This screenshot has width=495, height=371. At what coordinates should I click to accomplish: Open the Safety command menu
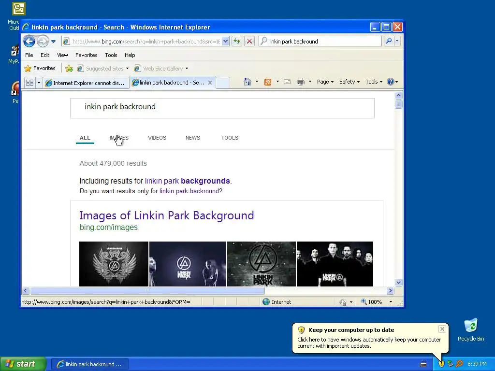coord(349,82)
